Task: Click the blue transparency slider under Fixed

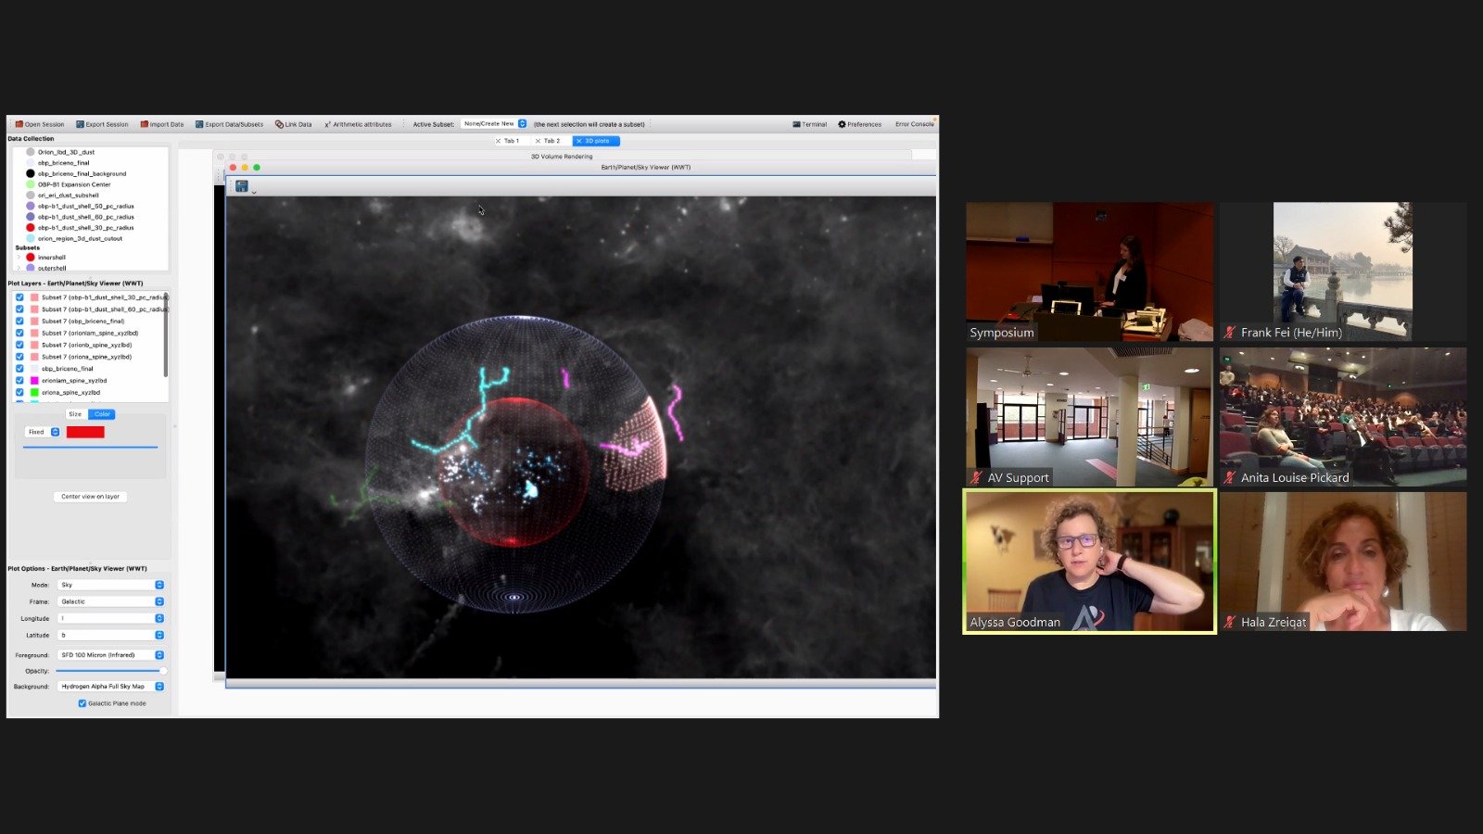Action: [x=90, y=448]
